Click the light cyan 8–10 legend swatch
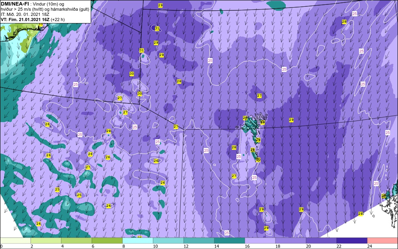The height and width of the screenshot is (249, 398). click(138, 241)
